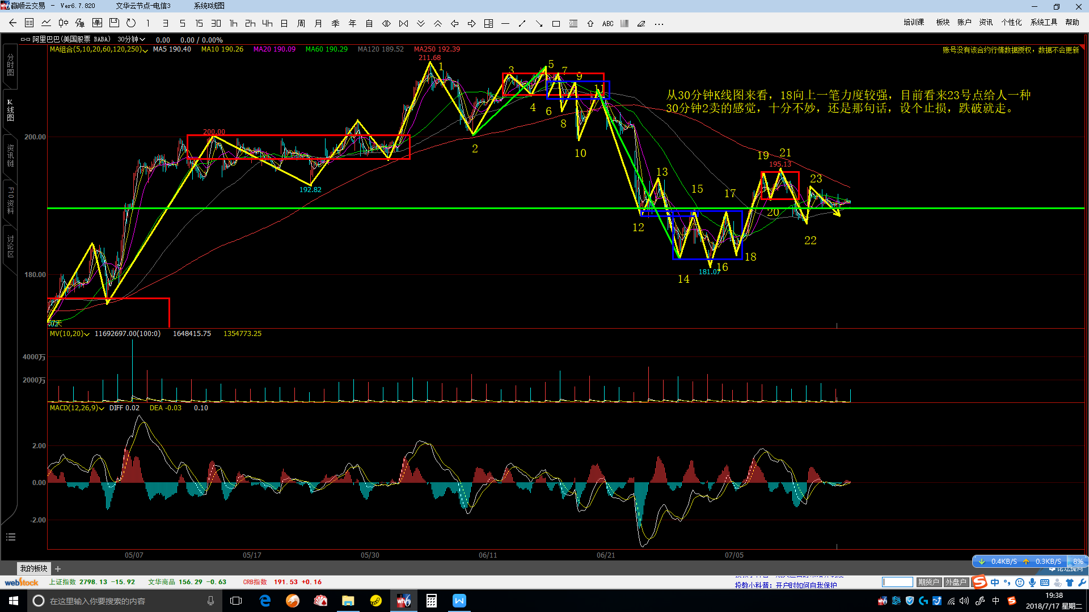
Task: Open the Sogou input wrench settings icon
Action: (1082, 582)
